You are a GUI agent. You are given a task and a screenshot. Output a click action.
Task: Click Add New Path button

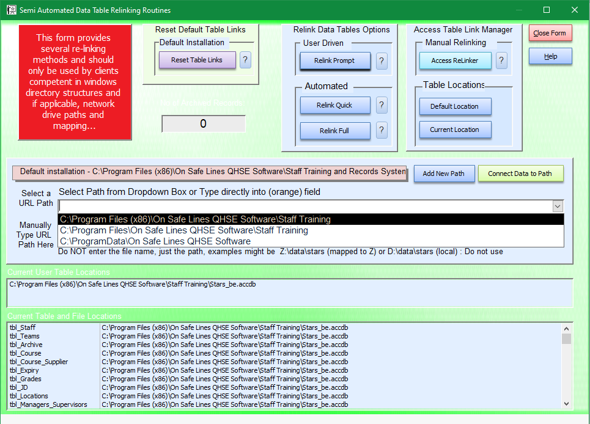tap(444, 174)
